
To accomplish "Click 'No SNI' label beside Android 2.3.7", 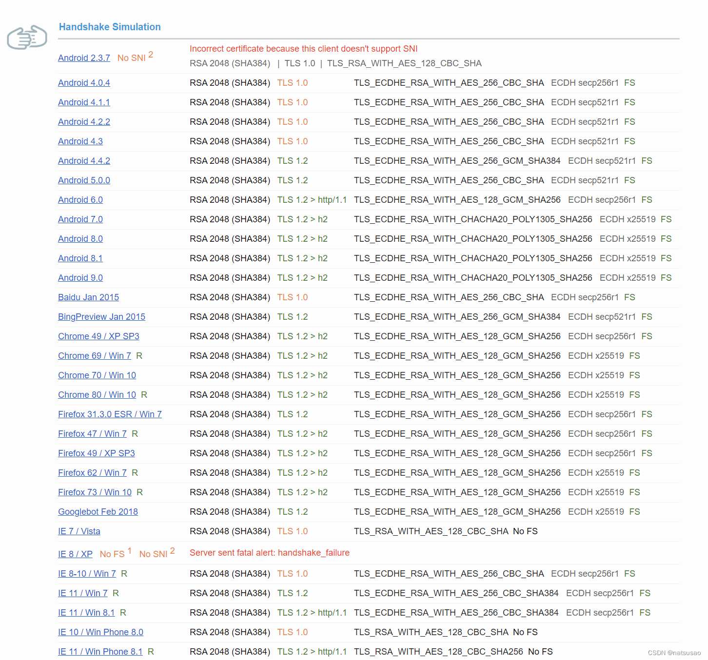I will pyautogui.click(x=132, y=58).
